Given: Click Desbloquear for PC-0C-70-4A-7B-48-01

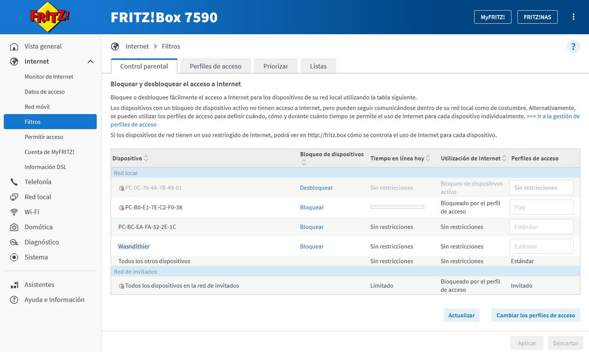Looking at the screenshot, I should pyautogui.click(x=316, y=188).
